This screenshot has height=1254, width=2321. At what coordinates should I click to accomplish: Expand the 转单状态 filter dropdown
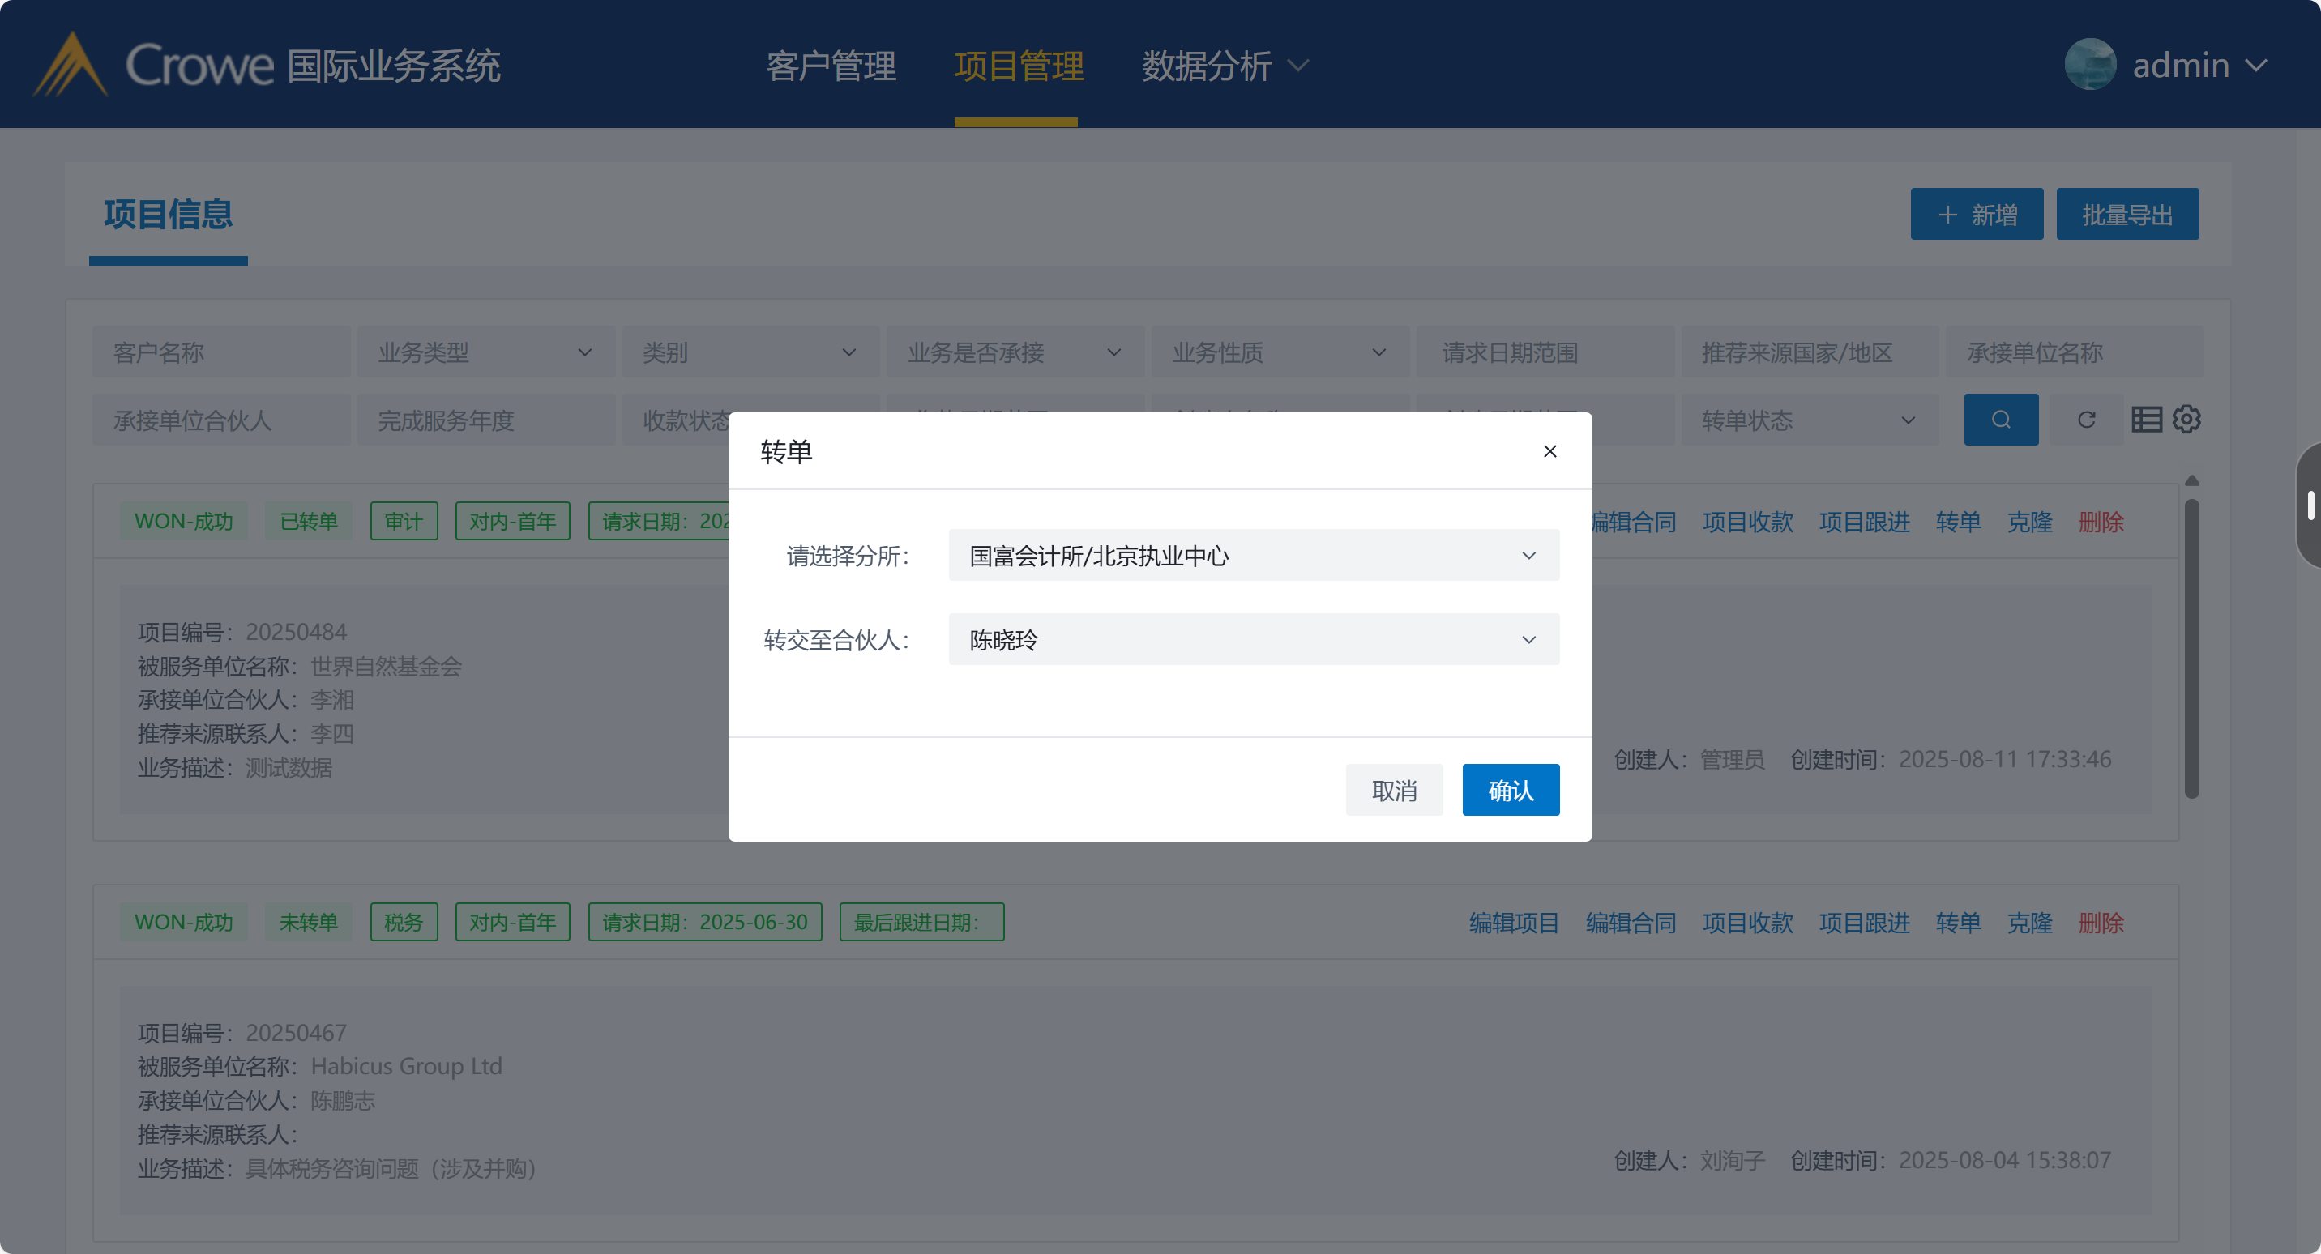(x=1808, y=420)
